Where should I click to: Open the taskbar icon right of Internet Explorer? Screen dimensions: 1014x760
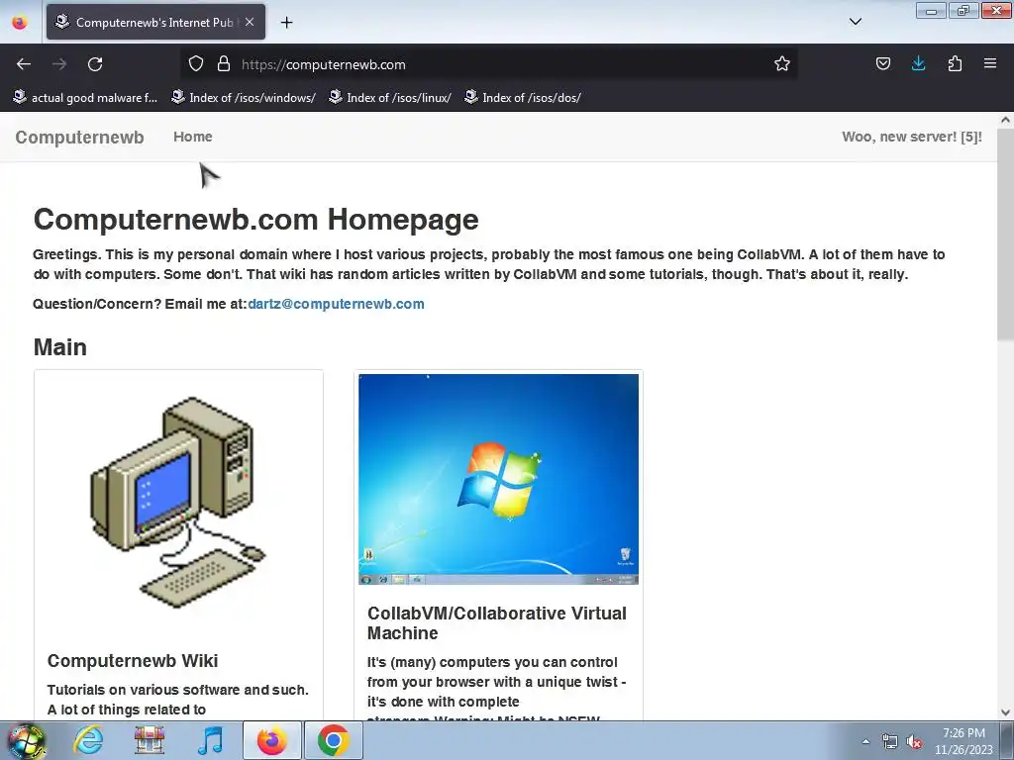point(149,740)
